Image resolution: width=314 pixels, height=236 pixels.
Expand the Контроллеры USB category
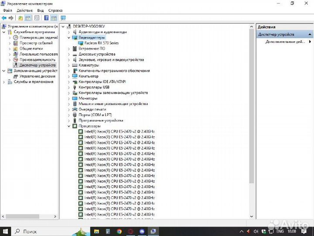tap(69, 87)
